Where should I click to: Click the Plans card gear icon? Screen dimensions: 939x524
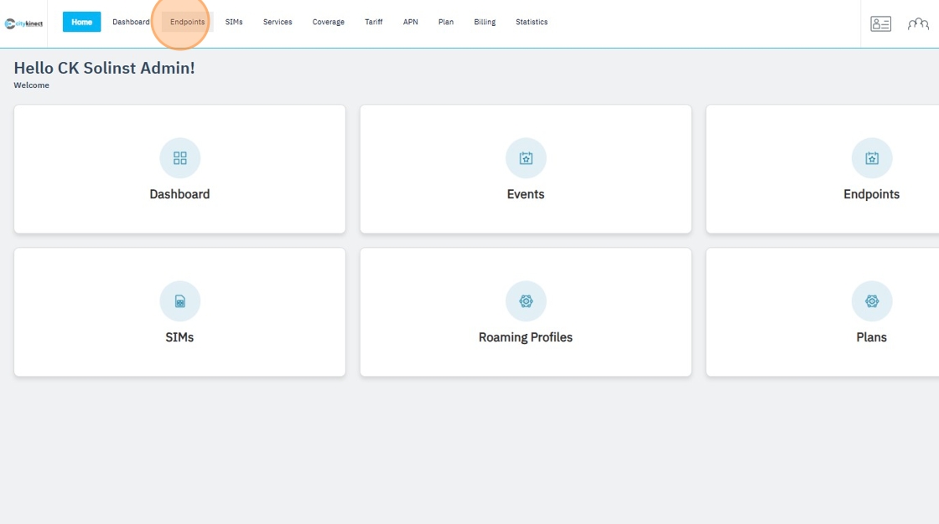coord(872,301)
